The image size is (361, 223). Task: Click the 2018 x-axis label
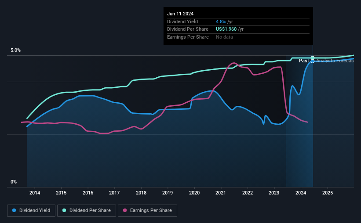pyautogui.click(x=141, y=193)
